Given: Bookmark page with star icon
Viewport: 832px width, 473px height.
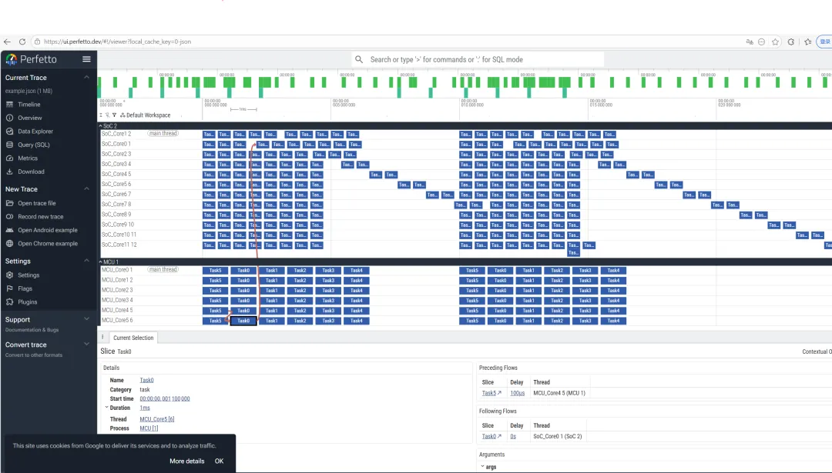Looking at the screenshot, I should point(775,42).
